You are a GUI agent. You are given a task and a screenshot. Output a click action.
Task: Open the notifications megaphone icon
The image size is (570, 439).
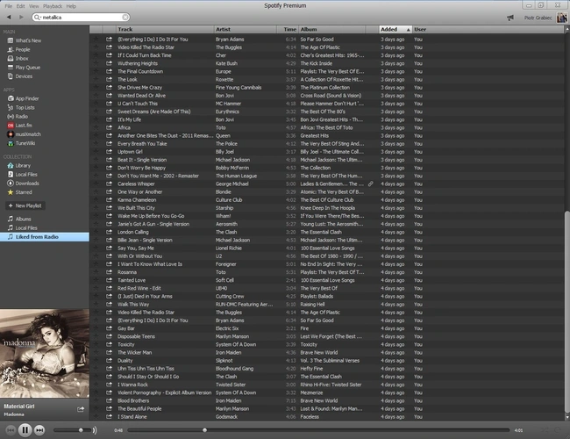[510, 18]
